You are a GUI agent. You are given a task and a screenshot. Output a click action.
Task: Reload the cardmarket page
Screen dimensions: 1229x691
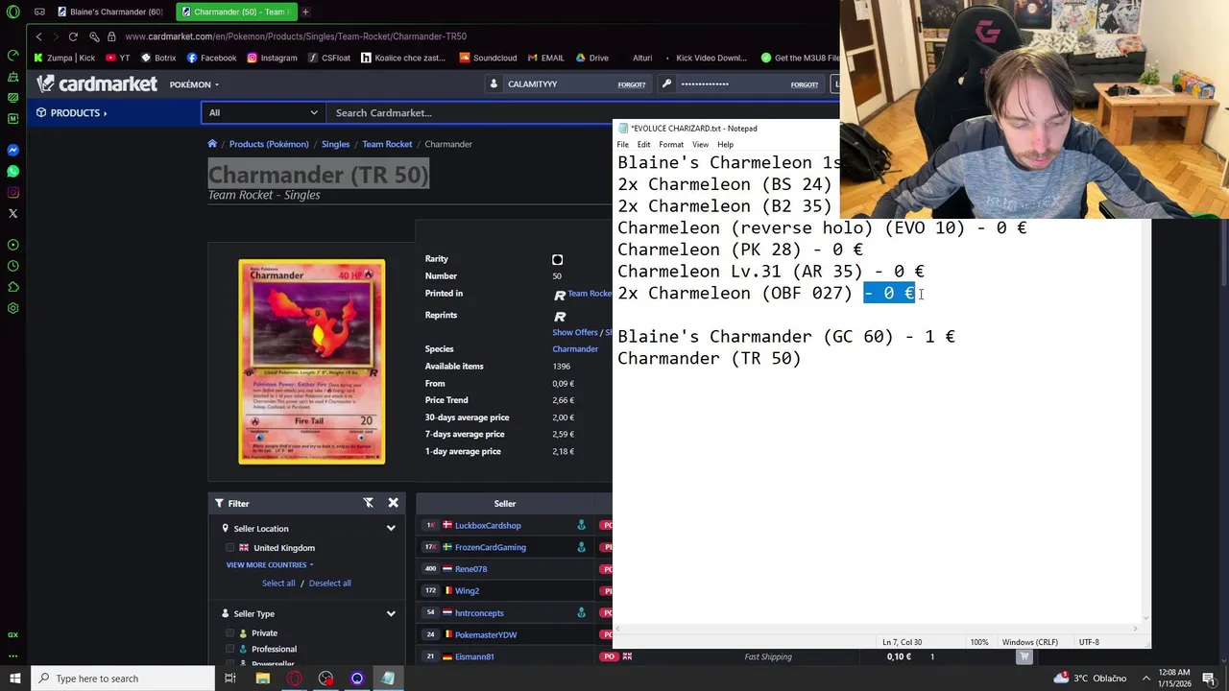point(73,36)
